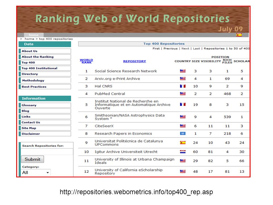Open the Glossary menu item
Viewport: 273px width, 205px height.
point(45,105)
